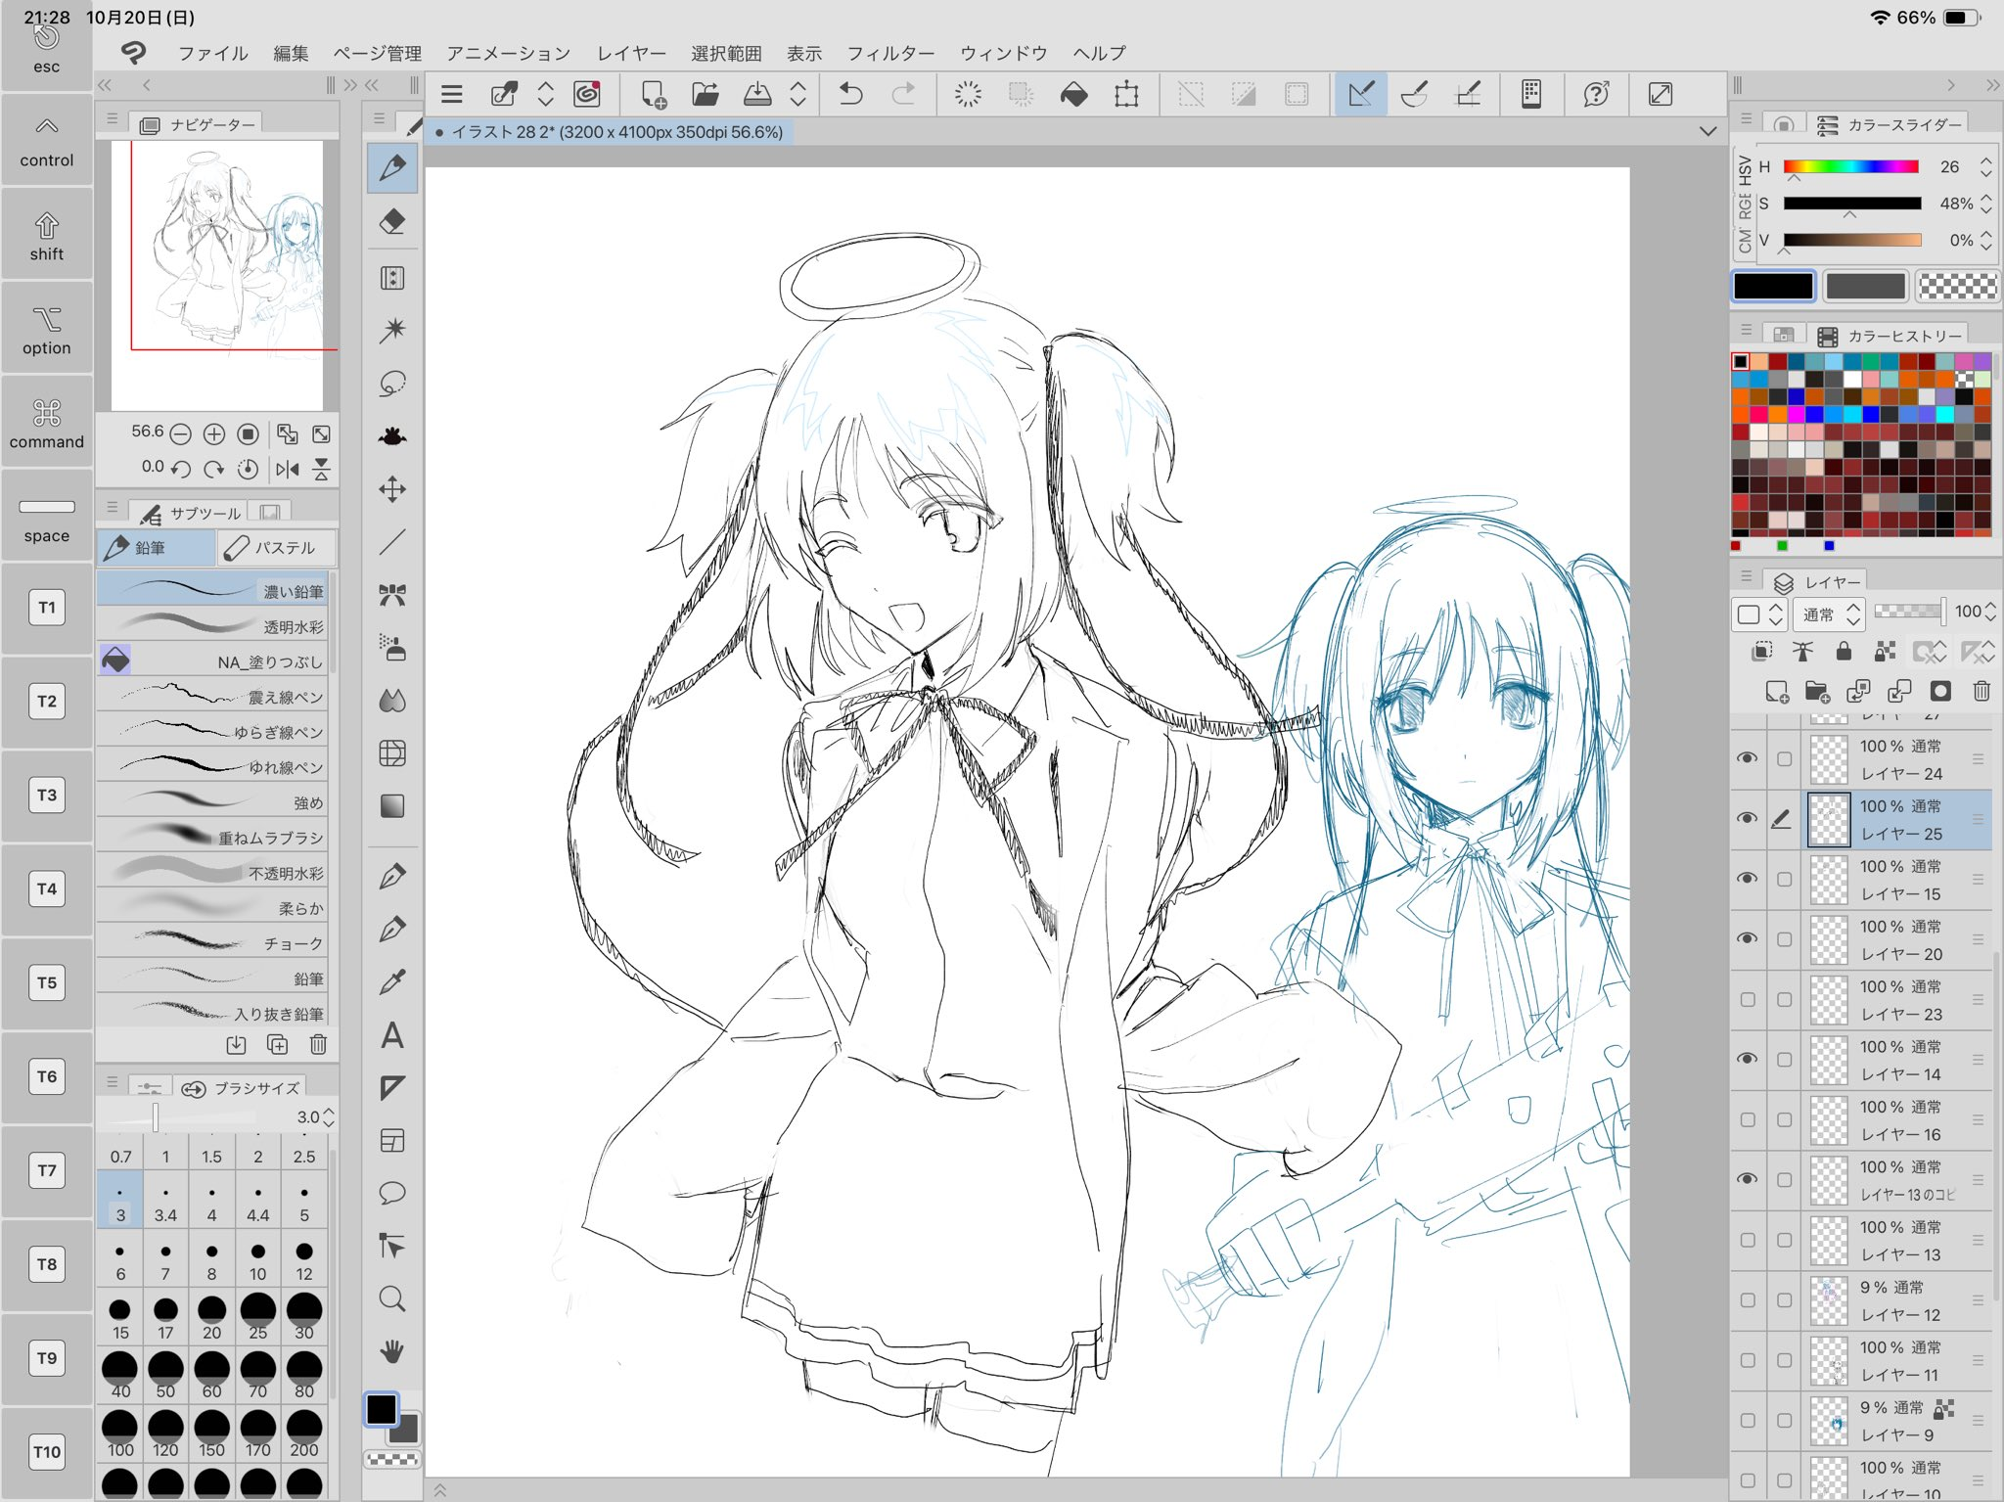Open the 選択範囲 menu
The height and width of the screenshot is (1502, 2004).
726,53
